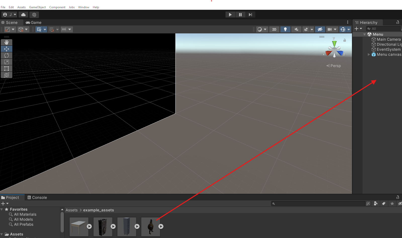Toggle 2D view mode
Screen dimensions: 402x238
(x=274, y=29)
